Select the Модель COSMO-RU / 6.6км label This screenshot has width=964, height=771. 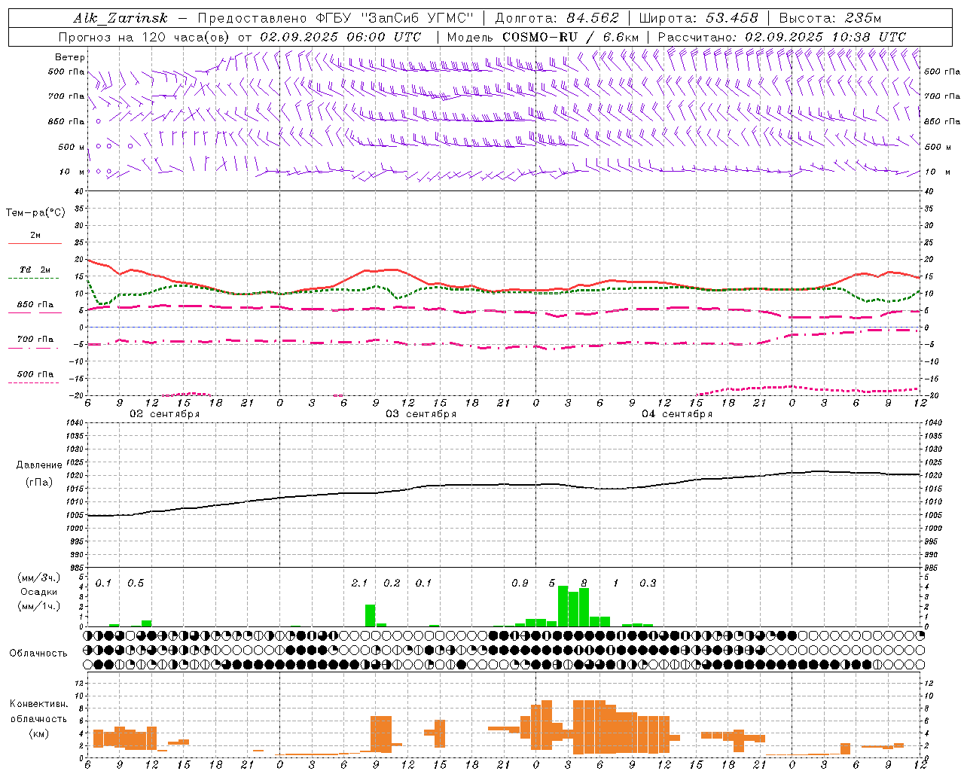coord(542,37)
